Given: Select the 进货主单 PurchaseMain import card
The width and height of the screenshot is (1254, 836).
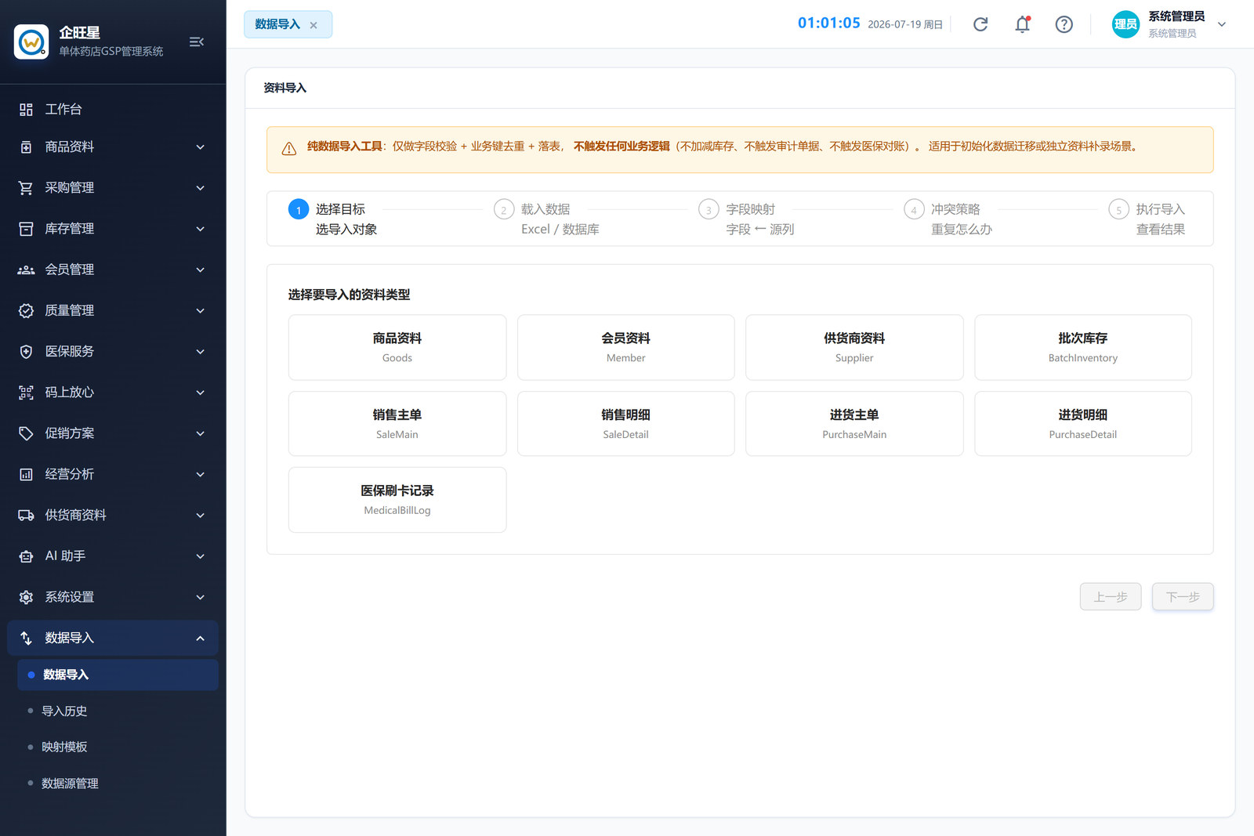Looking at the screenshot, I should click(854, 424).
